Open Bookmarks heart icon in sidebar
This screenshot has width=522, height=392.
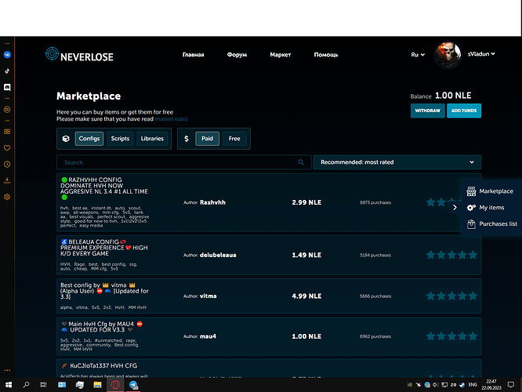[x=7, y=148]
